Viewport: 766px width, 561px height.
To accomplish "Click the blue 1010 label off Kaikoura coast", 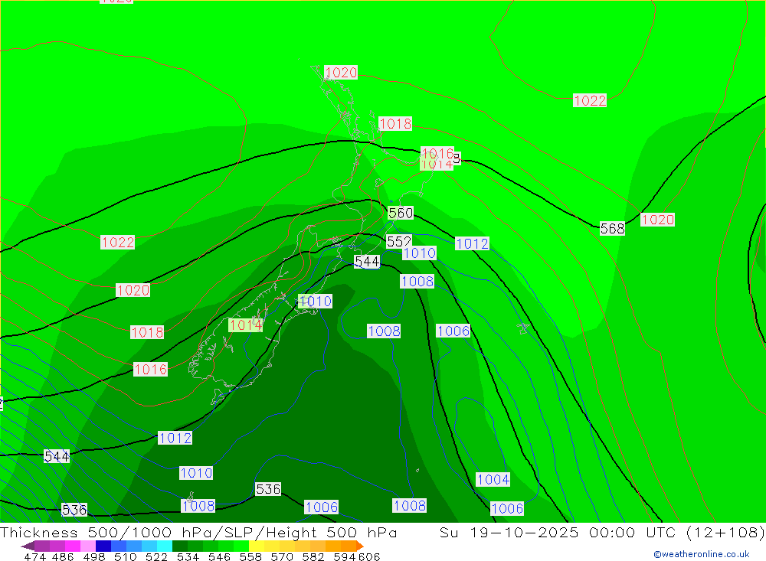I will click(315, 302).
